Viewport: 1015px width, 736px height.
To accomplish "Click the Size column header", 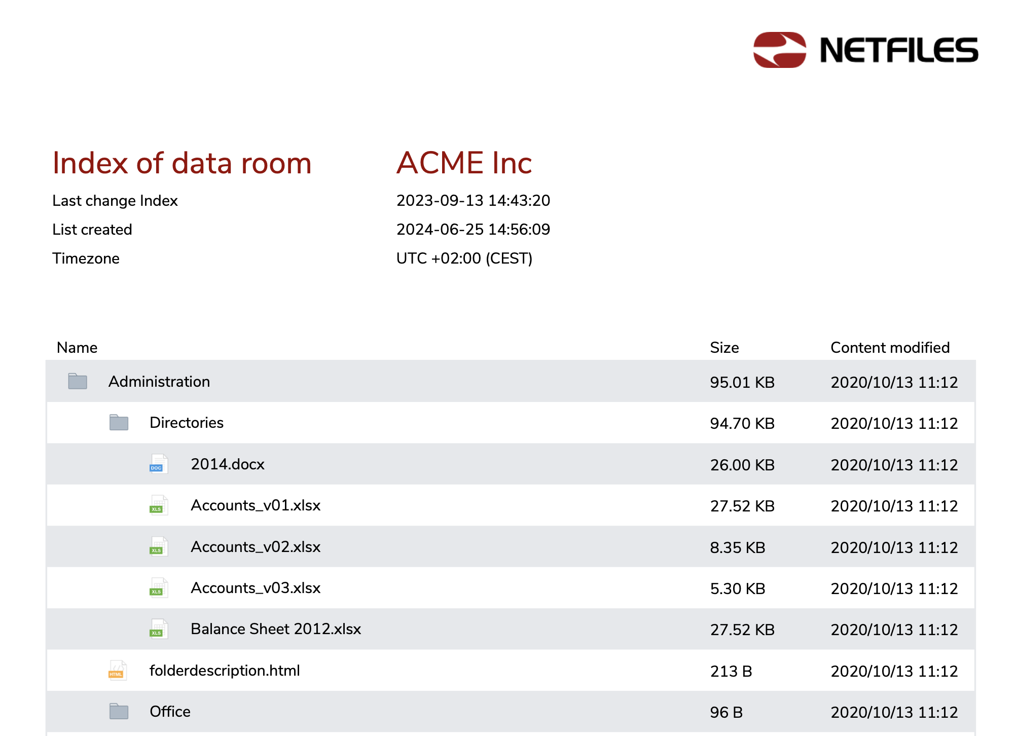I will coord(724,348).
